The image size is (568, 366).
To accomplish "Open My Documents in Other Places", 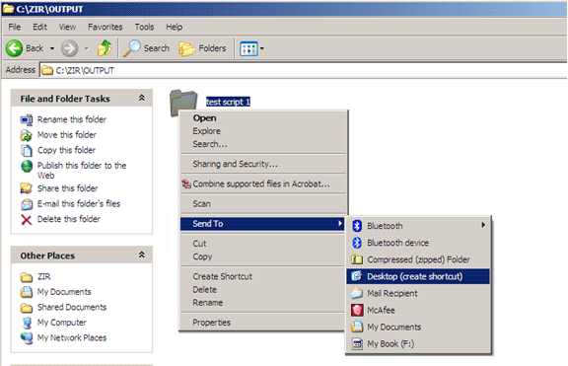I will tap(64, 292).
